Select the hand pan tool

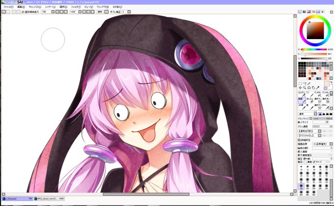coord(313,88)
